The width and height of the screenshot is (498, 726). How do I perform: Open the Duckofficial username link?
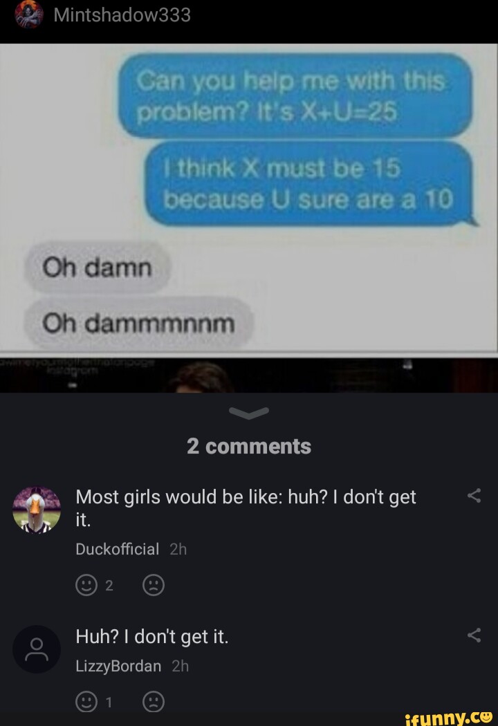(117, 549)
